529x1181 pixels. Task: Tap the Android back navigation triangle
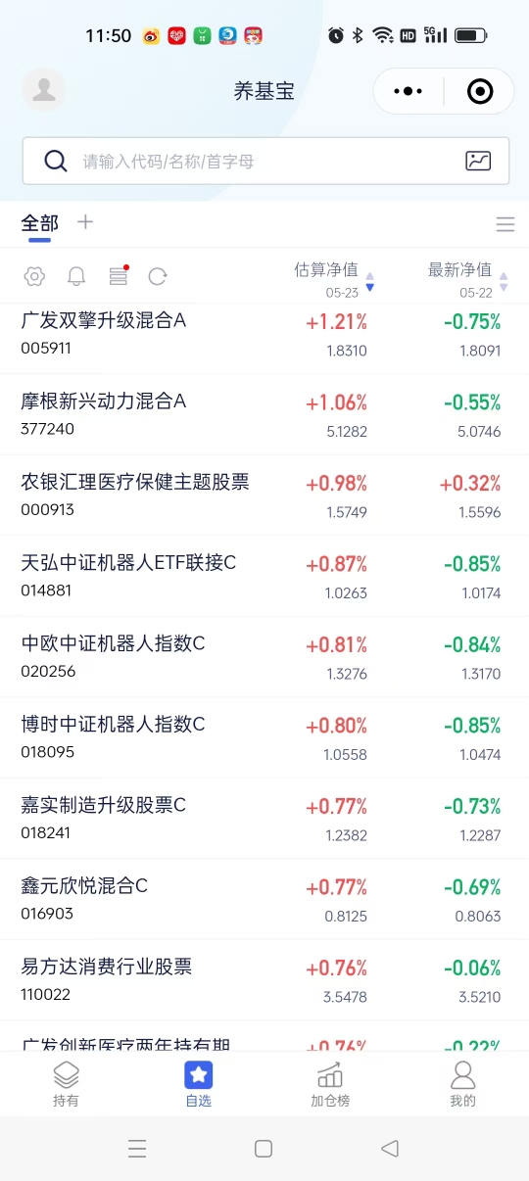click(x=390, y=1149)
